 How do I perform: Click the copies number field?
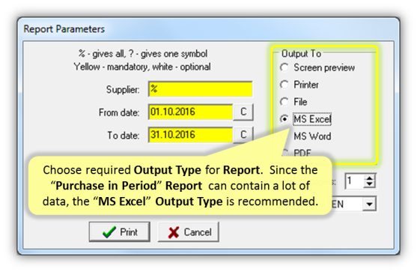click(x=354, y=181)
